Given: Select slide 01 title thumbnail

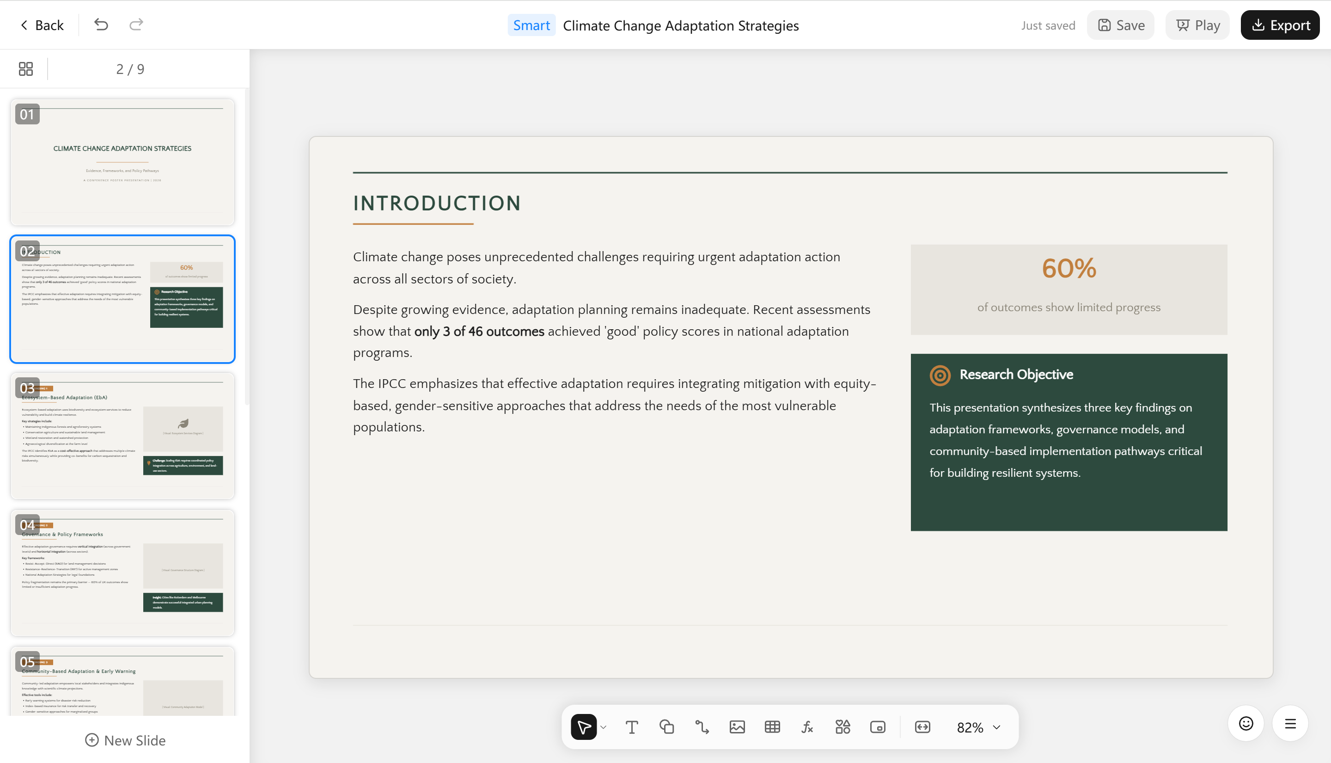Looking at the screenshot, I should 122,162.
